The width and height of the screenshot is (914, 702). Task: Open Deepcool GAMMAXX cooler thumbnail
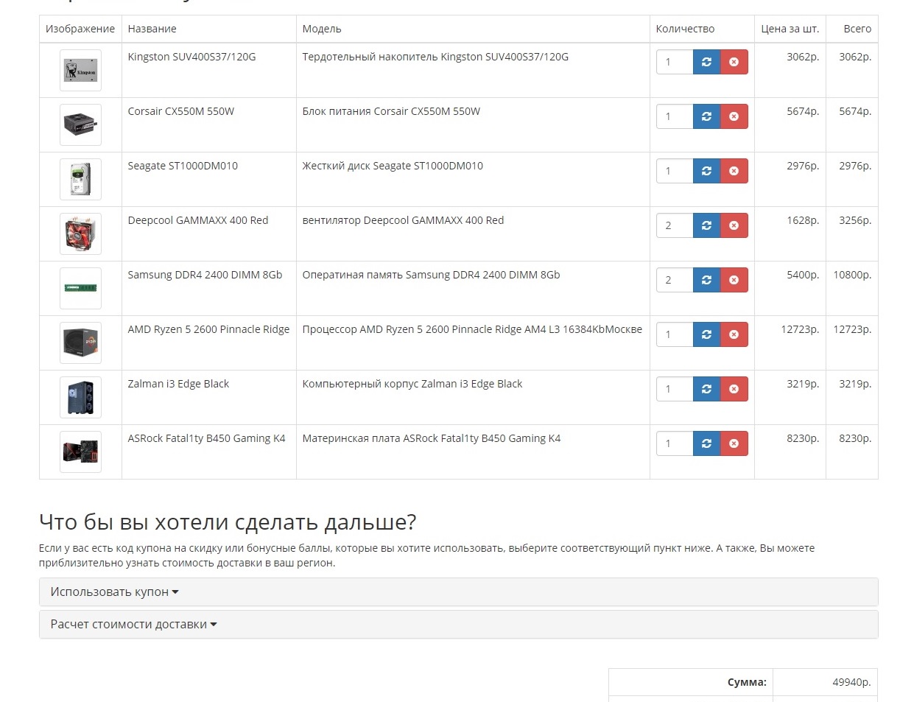(80, 234)
